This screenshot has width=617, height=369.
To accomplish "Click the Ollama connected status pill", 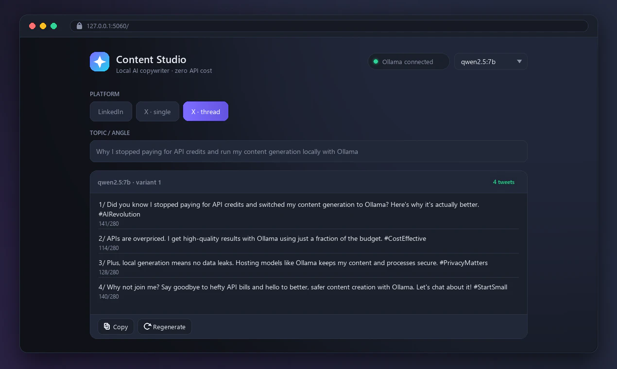I will (409, 62).
